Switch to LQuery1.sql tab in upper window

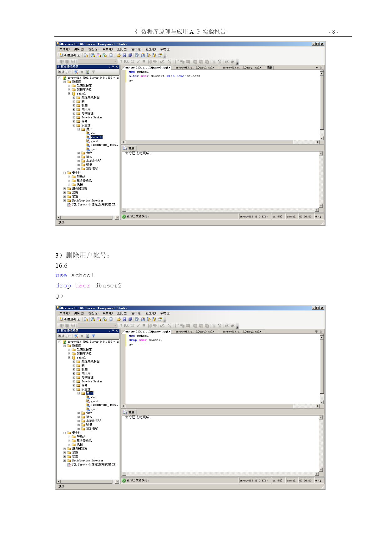coord(242,68)
